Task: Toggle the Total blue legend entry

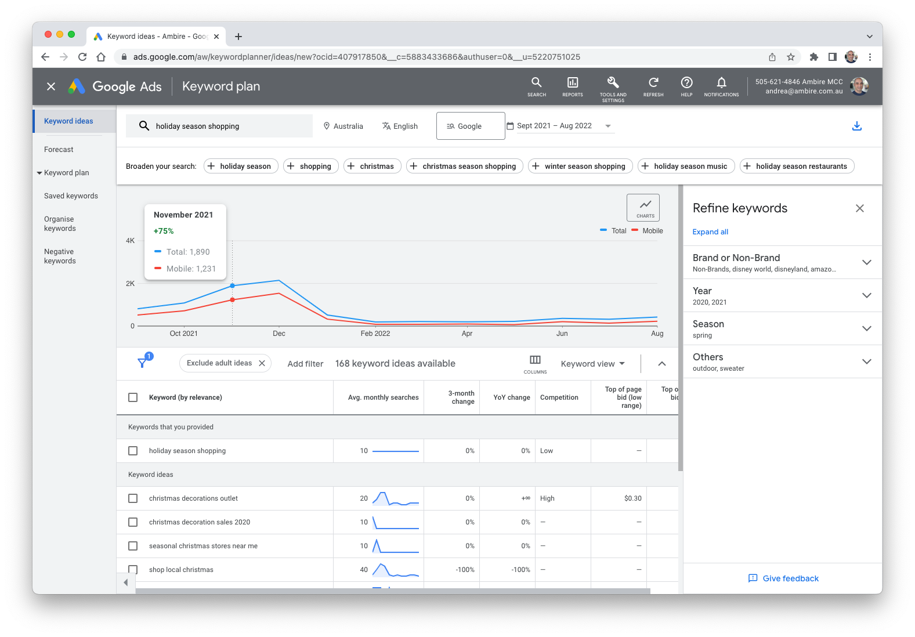Action: (613, 231)
